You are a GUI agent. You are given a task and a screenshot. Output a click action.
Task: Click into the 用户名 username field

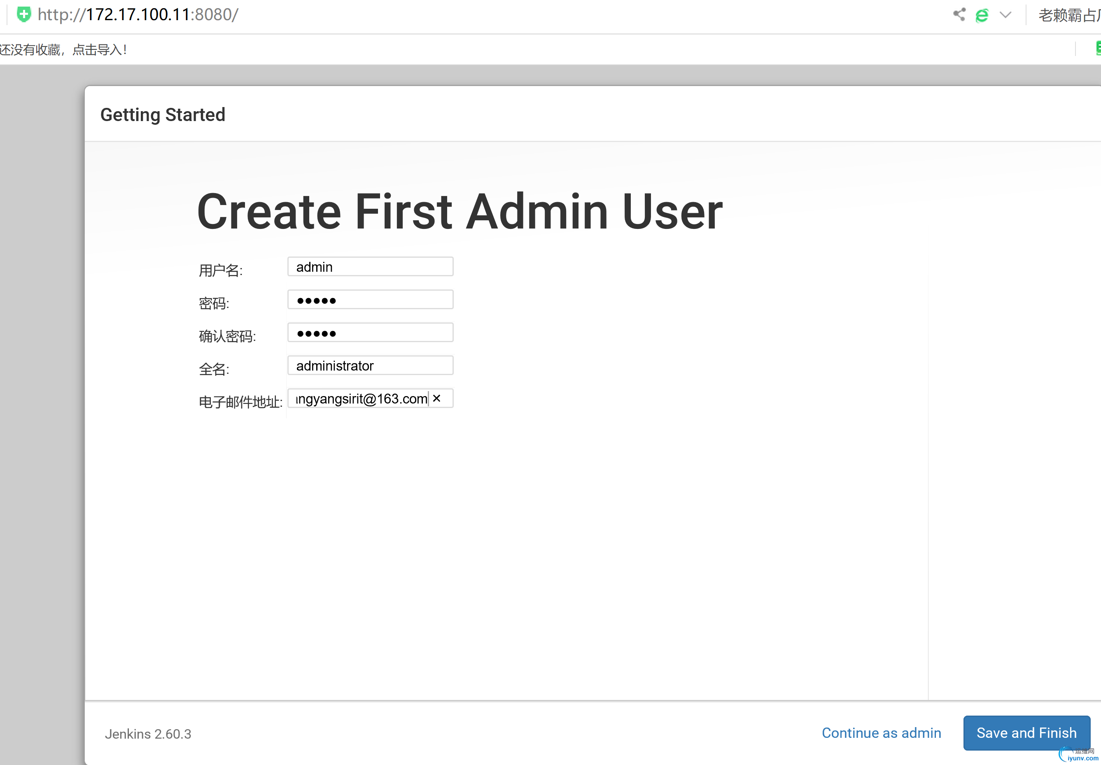[370, 267]
